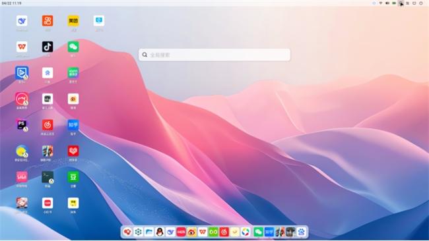429x241 pixels.
Task: Click the date and time in top bar
Action: pyautogui.click(x=11, y=3)
